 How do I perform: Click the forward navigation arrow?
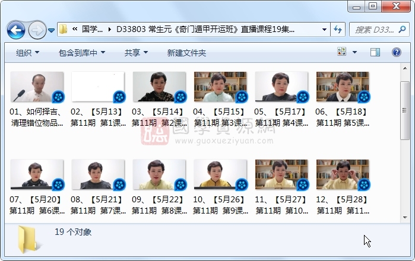tap(37, 30)
